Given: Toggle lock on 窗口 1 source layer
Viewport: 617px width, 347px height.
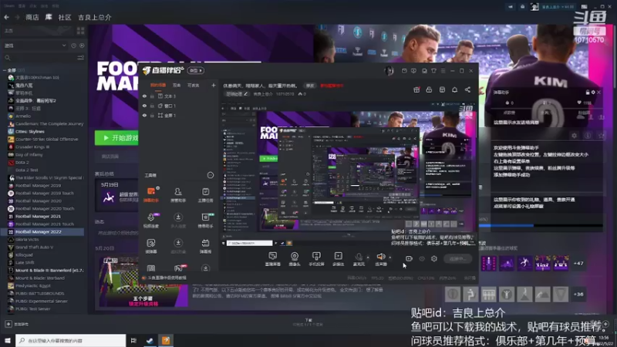Looking at the screenshot, I should click(x=152, y=106).
